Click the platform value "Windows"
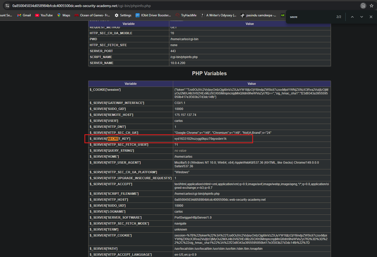 point(182,172)
